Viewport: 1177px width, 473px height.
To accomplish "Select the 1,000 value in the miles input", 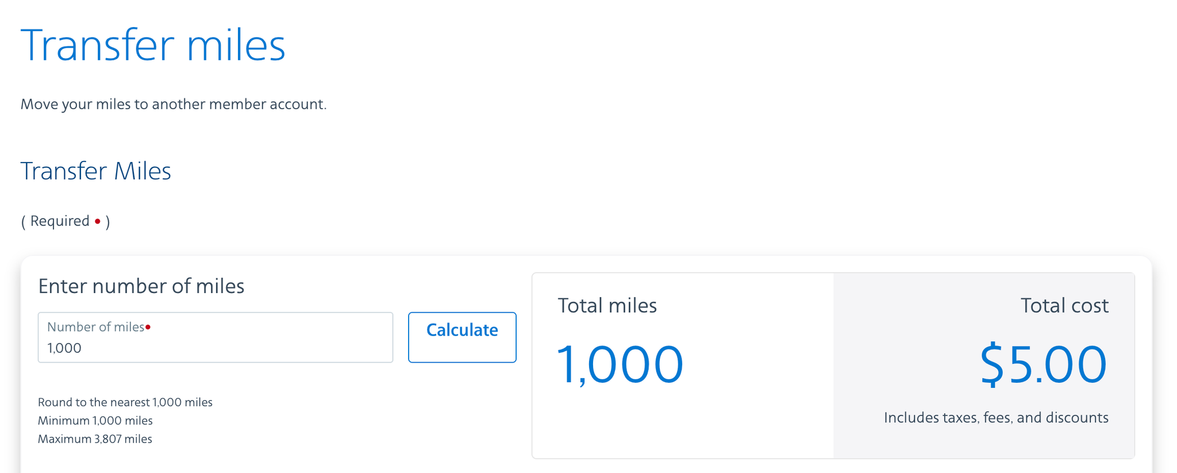I will (63, 348).
